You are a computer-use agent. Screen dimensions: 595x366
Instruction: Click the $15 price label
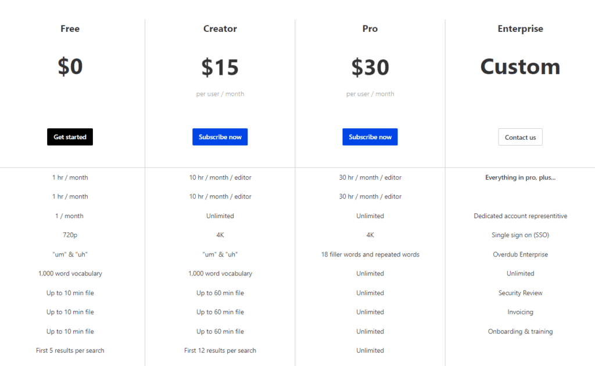coord(220,67)
